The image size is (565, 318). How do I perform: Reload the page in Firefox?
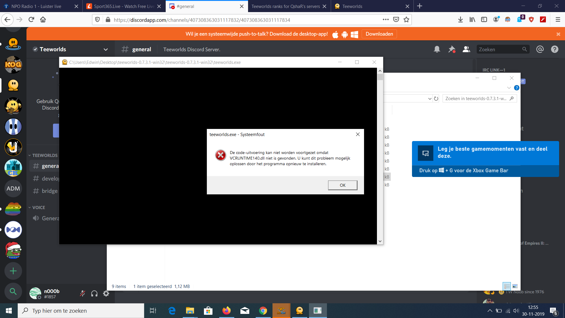coord(31,20)
